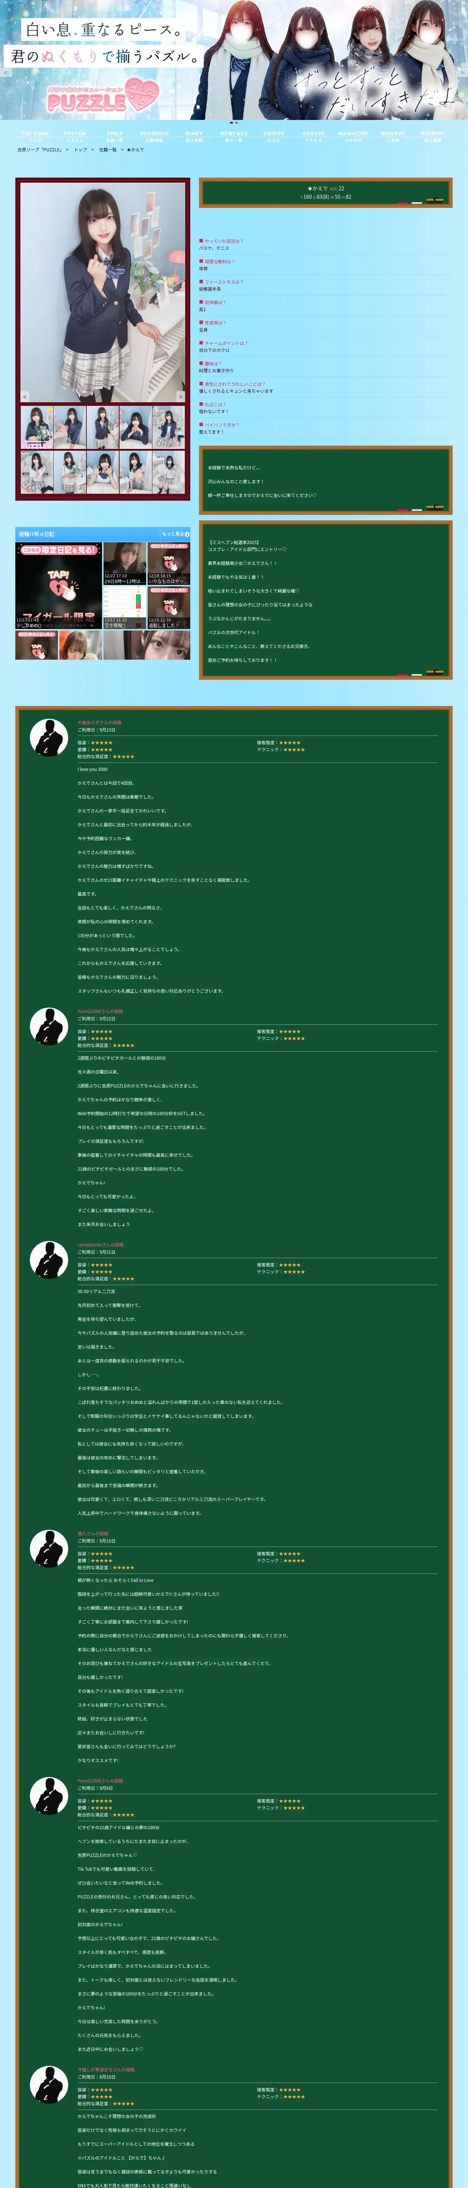Open the ACCESS menu item

pyautogui.click(x=313, y=136)
